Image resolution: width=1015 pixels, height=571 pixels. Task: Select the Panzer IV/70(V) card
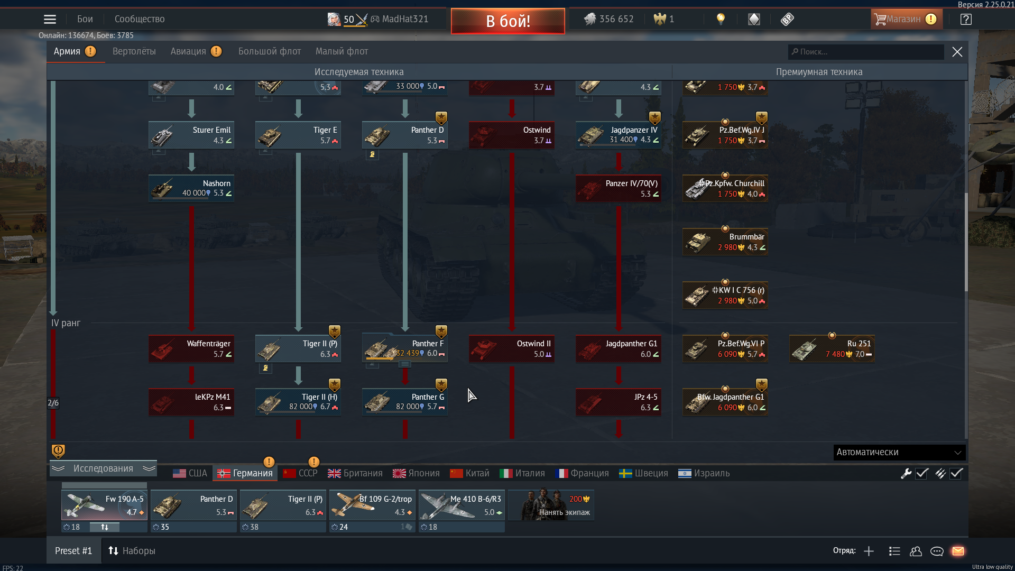pyautogui.click(x=619, y=188)
